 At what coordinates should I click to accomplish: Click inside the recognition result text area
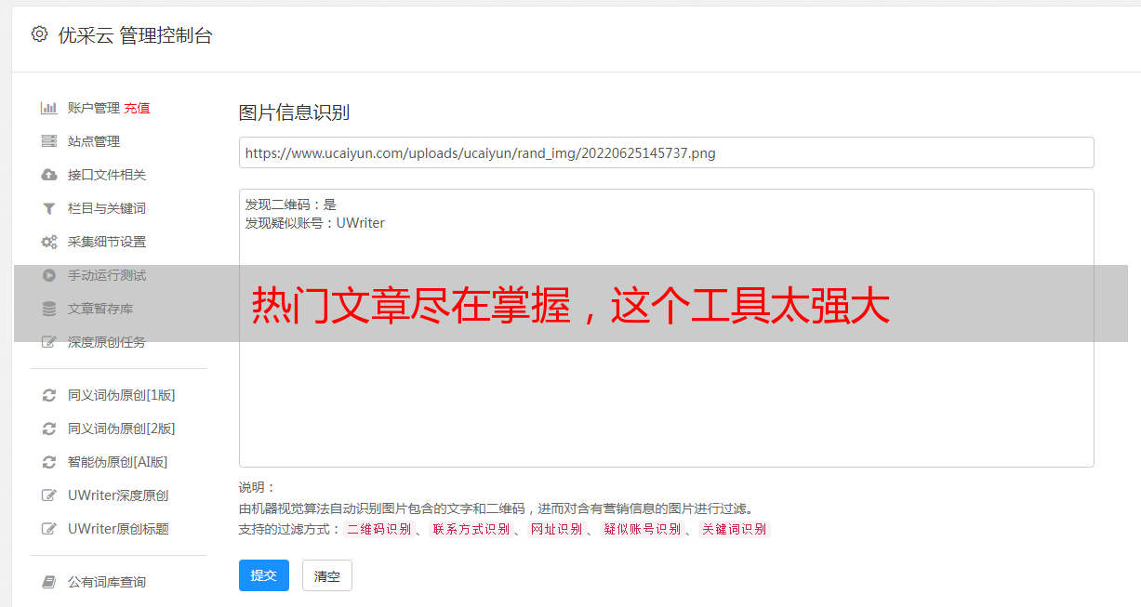[x=666, y=328]
